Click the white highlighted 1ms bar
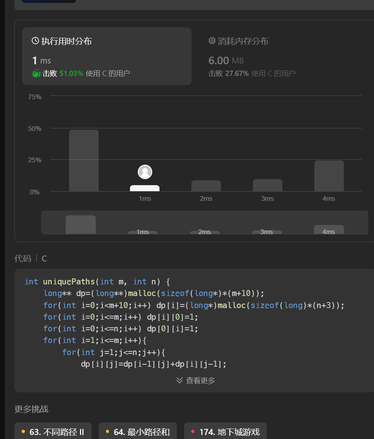374x439 pixels. coord(145,188)
